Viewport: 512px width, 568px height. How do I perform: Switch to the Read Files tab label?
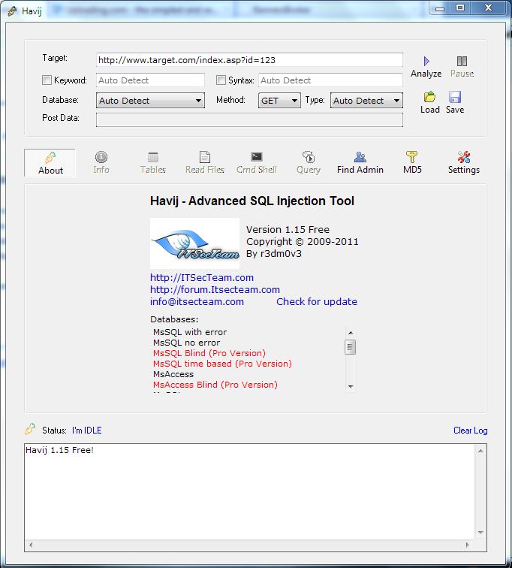point(205,170)
